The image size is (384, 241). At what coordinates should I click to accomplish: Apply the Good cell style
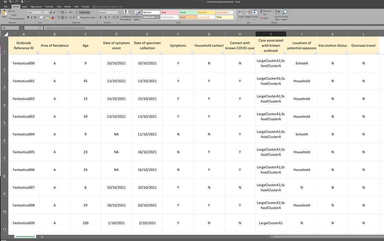click(188, 12)
